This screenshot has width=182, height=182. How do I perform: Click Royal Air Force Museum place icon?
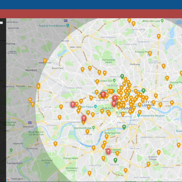click(68, 25)
